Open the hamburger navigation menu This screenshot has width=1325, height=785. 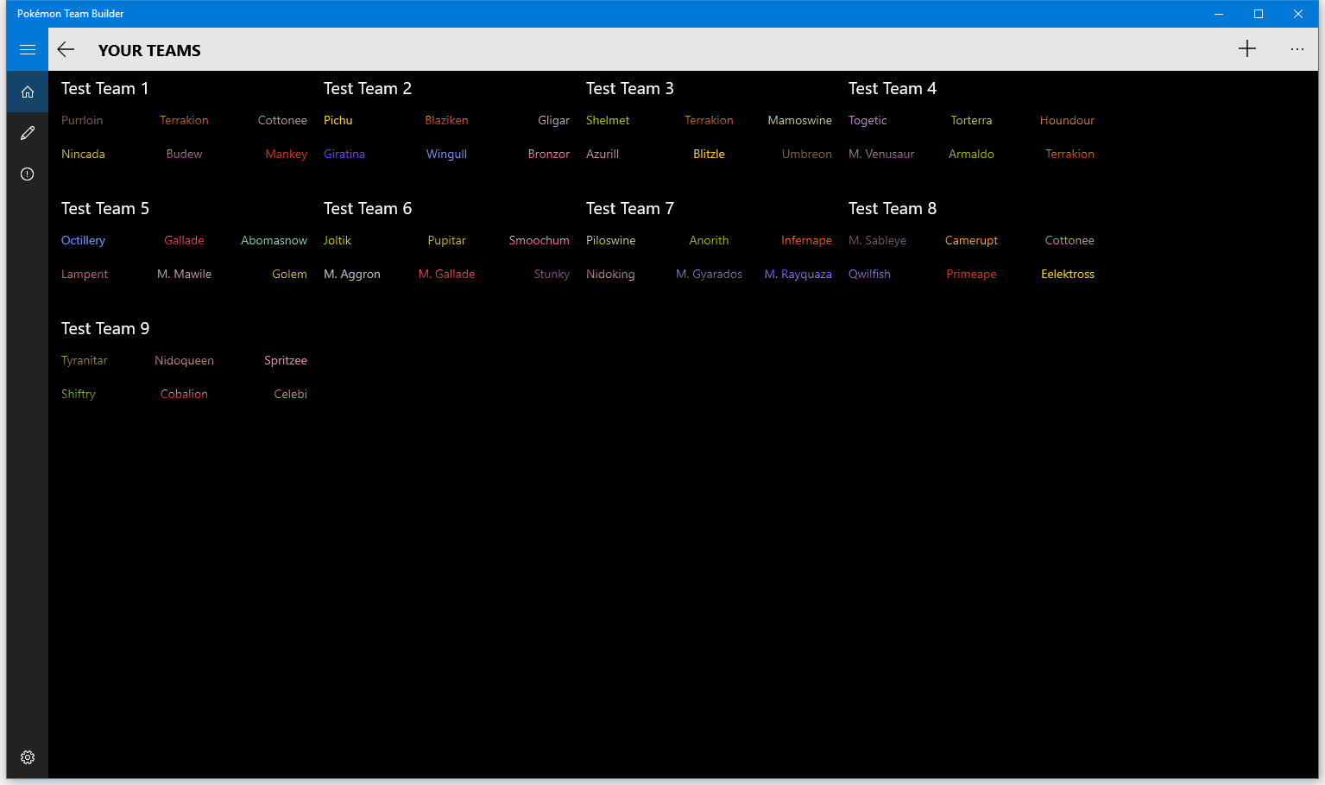[28, 49]
